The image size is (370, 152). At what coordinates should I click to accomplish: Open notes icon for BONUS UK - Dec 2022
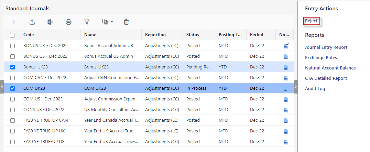(x=286, y=46)
